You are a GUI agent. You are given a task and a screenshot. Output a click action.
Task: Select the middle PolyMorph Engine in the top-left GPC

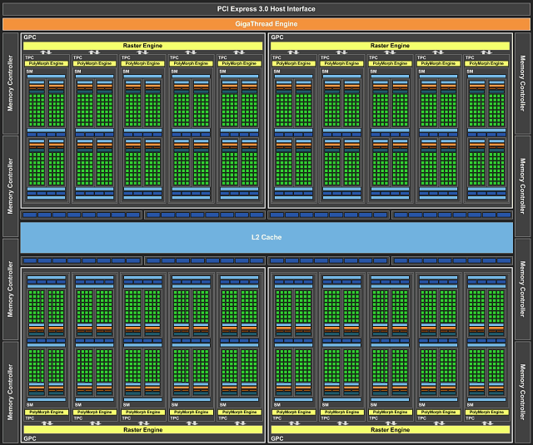coord(142,63)
